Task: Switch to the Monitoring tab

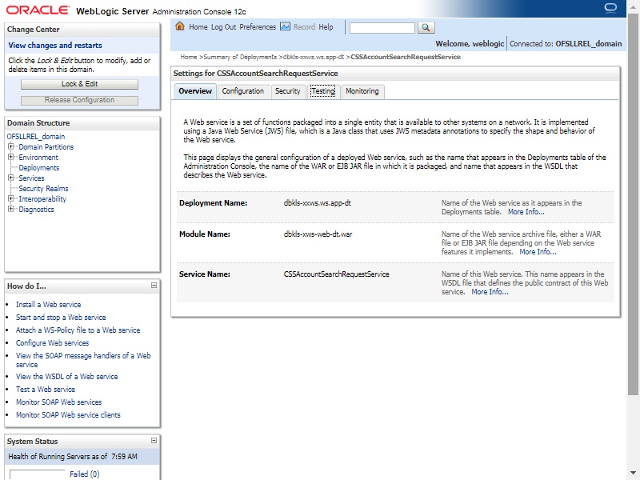Action: 362,91
